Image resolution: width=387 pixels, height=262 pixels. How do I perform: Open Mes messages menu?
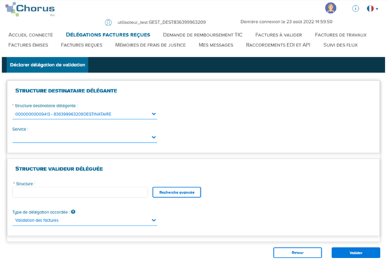point(216,45)
